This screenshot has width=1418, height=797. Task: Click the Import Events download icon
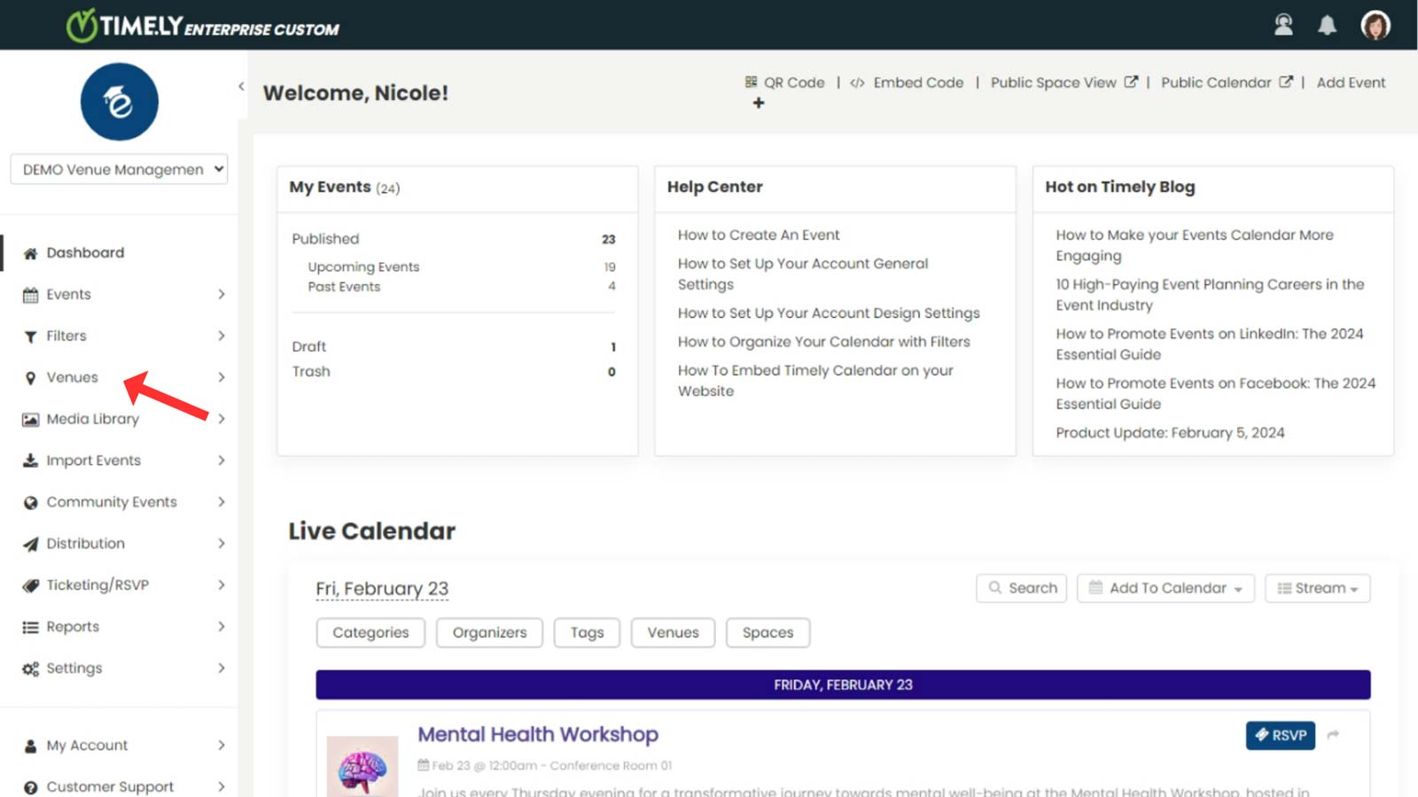tap(29, 460)
